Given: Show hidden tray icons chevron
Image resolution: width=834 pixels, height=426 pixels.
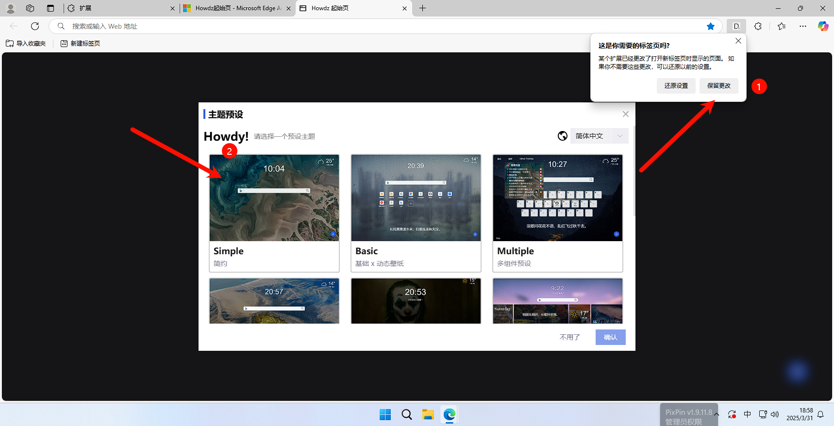Looking at the screenshot, I should pos(717,414).
